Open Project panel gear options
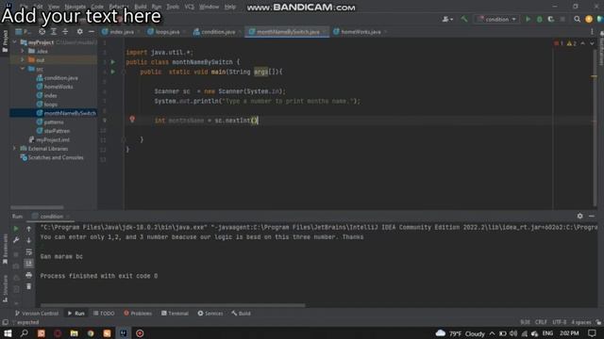 [79, 31]
